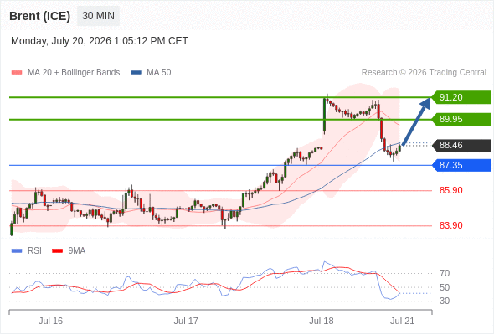This screenshot has width=494, height=335.
Task: Click the Jul 18 date axis label
Action: [321, 321]
